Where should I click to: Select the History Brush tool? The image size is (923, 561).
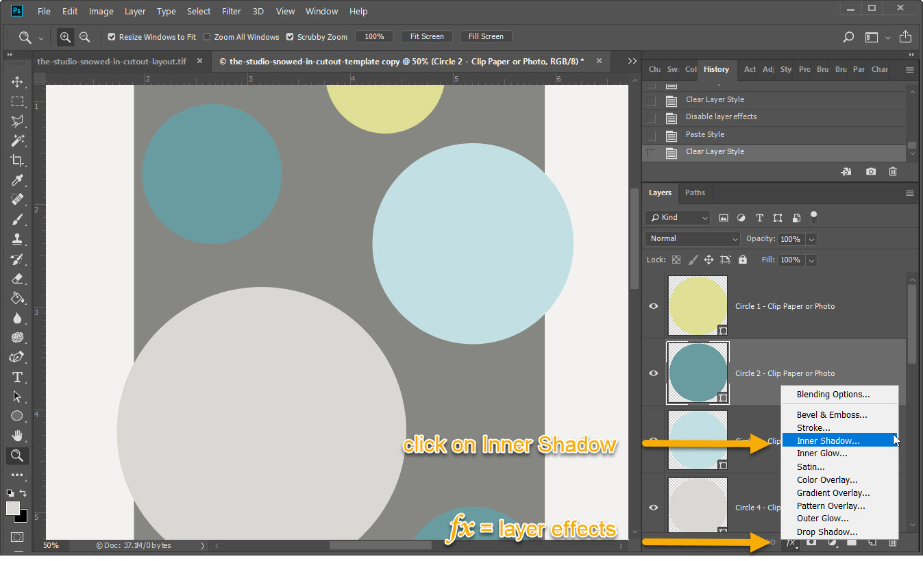(x=17, y=259)
